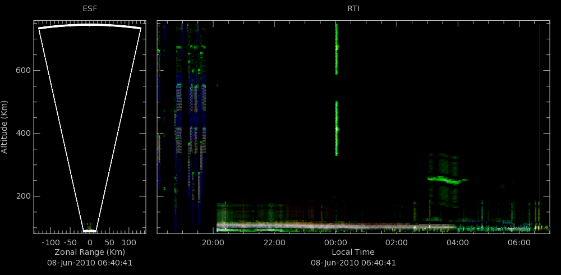Click the small green echo at the ESF fan base

point(89,226)
